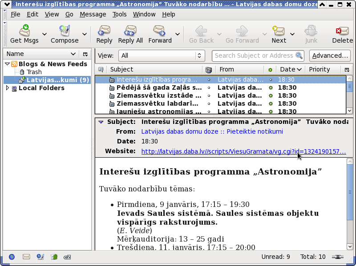Click the thread column header icon
Screen dimensions: 356x266
[101, 69]
